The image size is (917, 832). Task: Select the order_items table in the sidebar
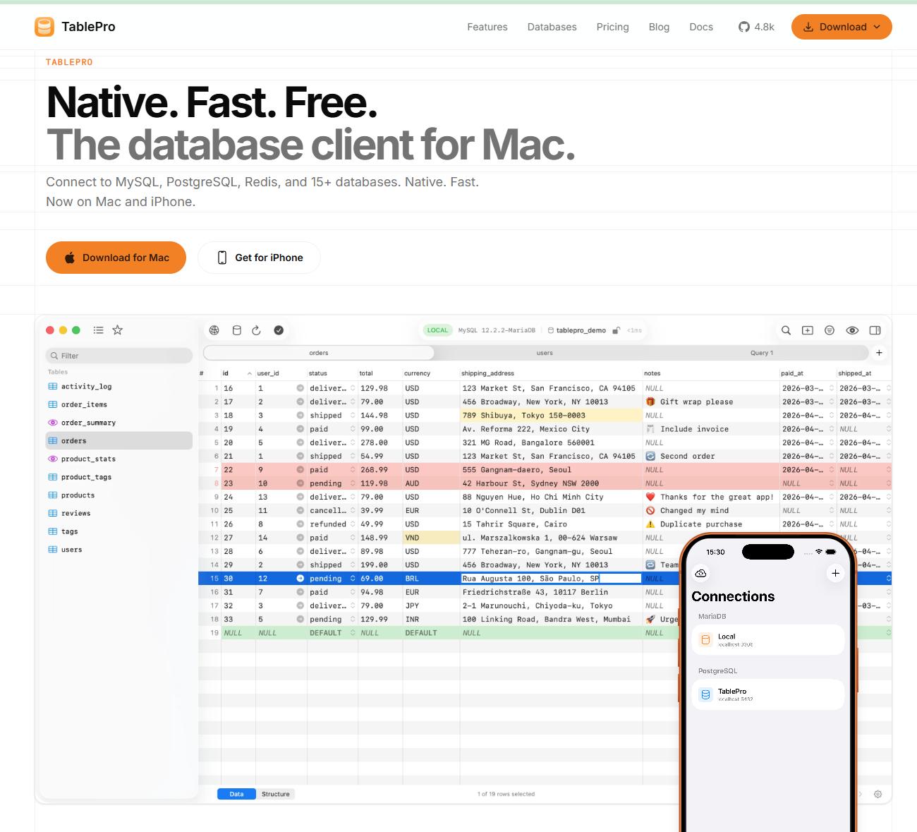[x=119, y=404]
